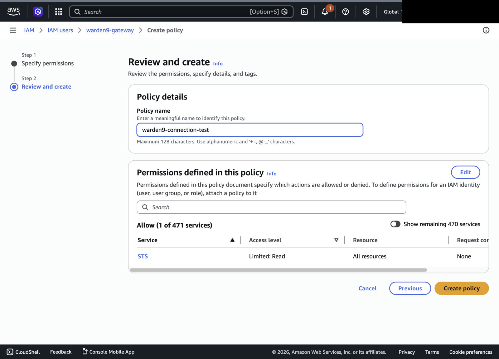Click the 'None' request condition cell
The height and width of the screenshot is (359, 499).
point(464,256)
